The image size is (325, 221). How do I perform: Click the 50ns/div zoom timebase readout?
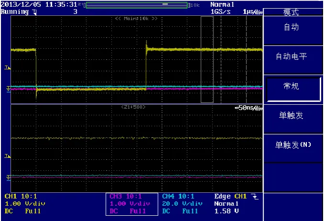(x=249, y=108)
